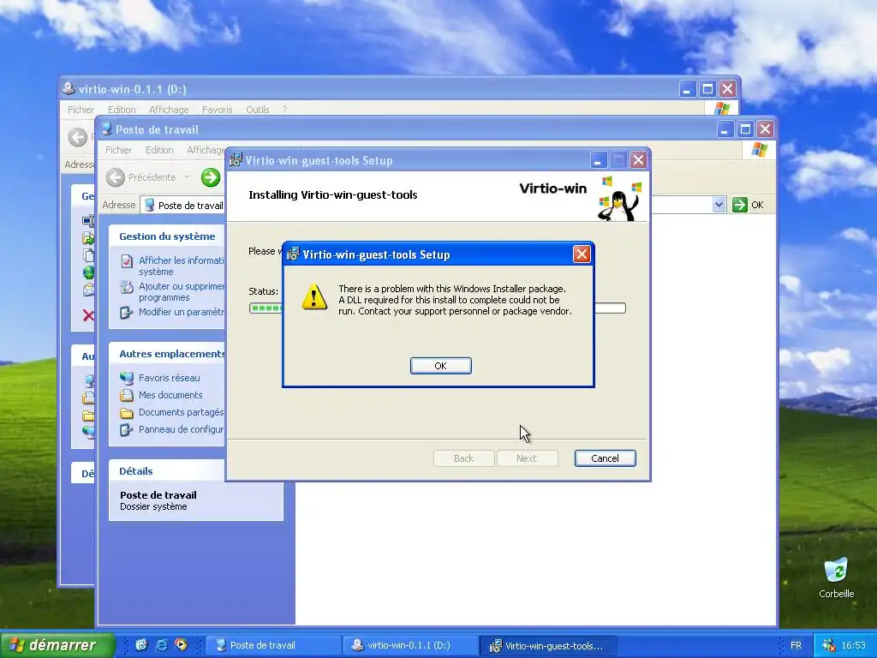Screen dimensions: 877x658
Task: Switch to Virtio-win-guest-tools taskbar button
Action: 549,646
